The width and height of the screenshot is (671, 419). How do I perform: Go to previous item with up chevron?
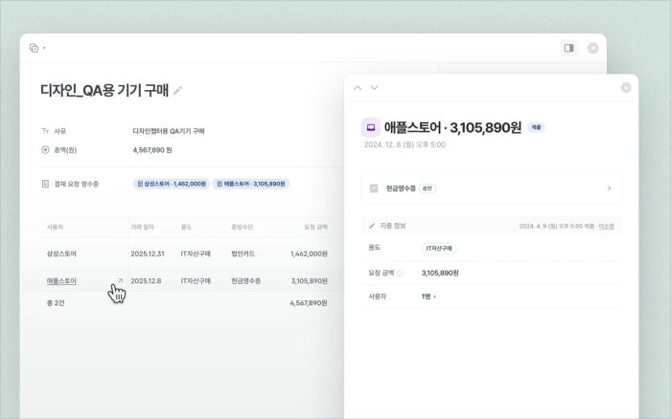click(358, 88)
